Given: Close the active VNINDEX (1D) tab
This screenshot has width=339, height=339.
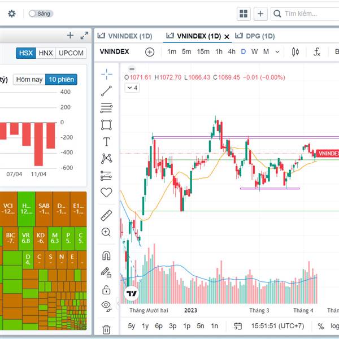Looking at the screenshot, I should pyautogui.click(x=227, y=37).
